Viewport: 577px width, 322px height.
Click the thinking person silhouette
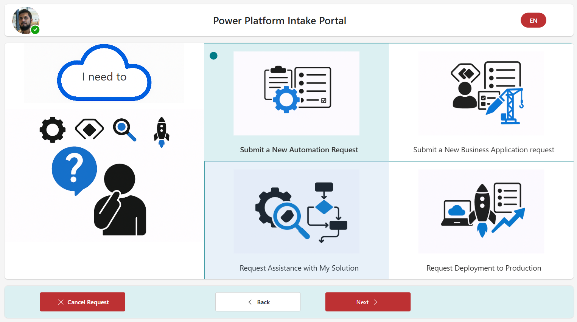(x=120, y=200)
